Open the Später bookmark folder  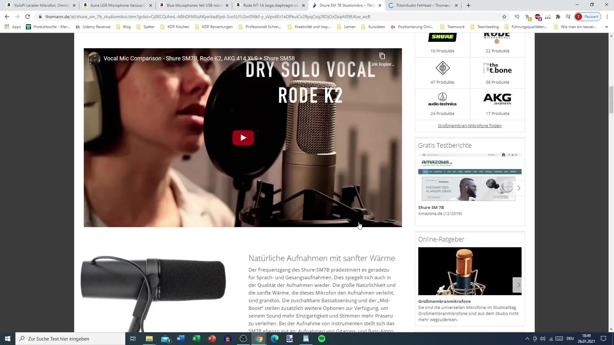tap(146, 27)
